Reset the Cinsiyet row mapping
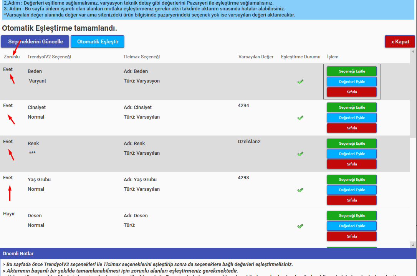 click(x=352, y=128)
